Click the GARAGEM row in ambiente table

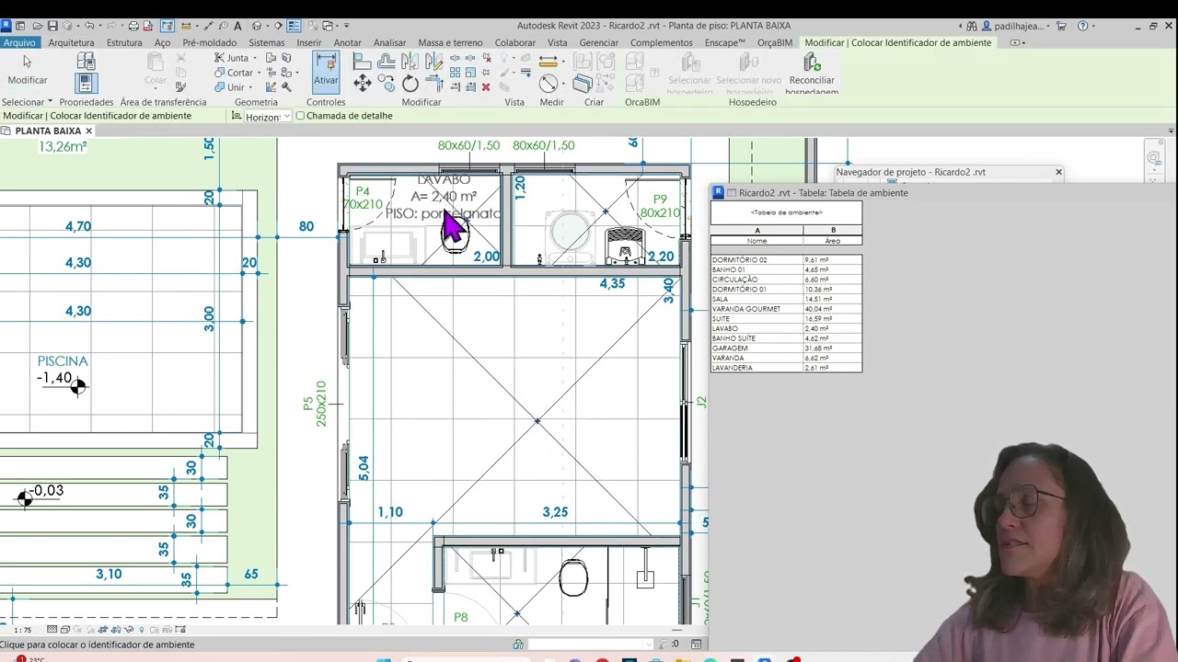tap(786, 348)
